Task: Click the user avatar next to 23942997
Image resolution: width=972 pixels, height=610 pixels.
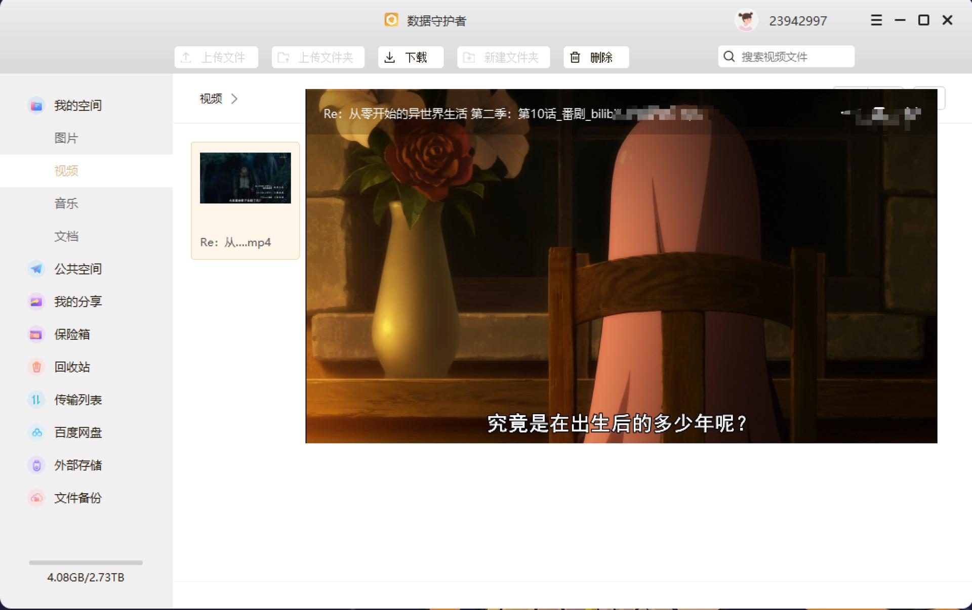Action: click(x=745, y=20)
